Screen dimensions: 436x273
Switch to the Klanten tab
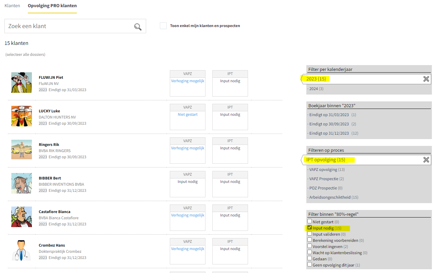[x=12, y=6]
